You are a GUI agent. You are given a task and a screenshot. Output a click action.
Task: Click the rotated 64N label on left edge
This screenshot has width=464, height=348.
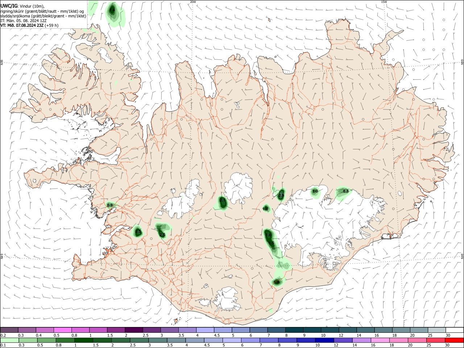point(2,256)
